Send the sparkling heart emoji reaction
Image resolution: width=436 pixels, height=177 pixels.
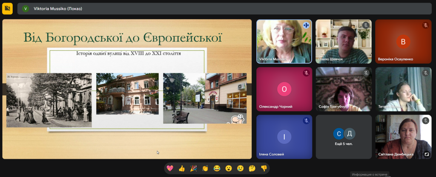point(170,169)
